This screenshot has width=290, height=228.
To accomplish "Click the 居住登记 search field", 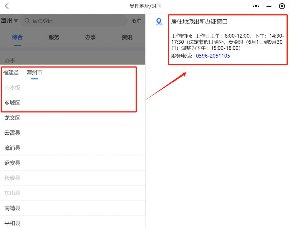I will [x=77, y=21].
